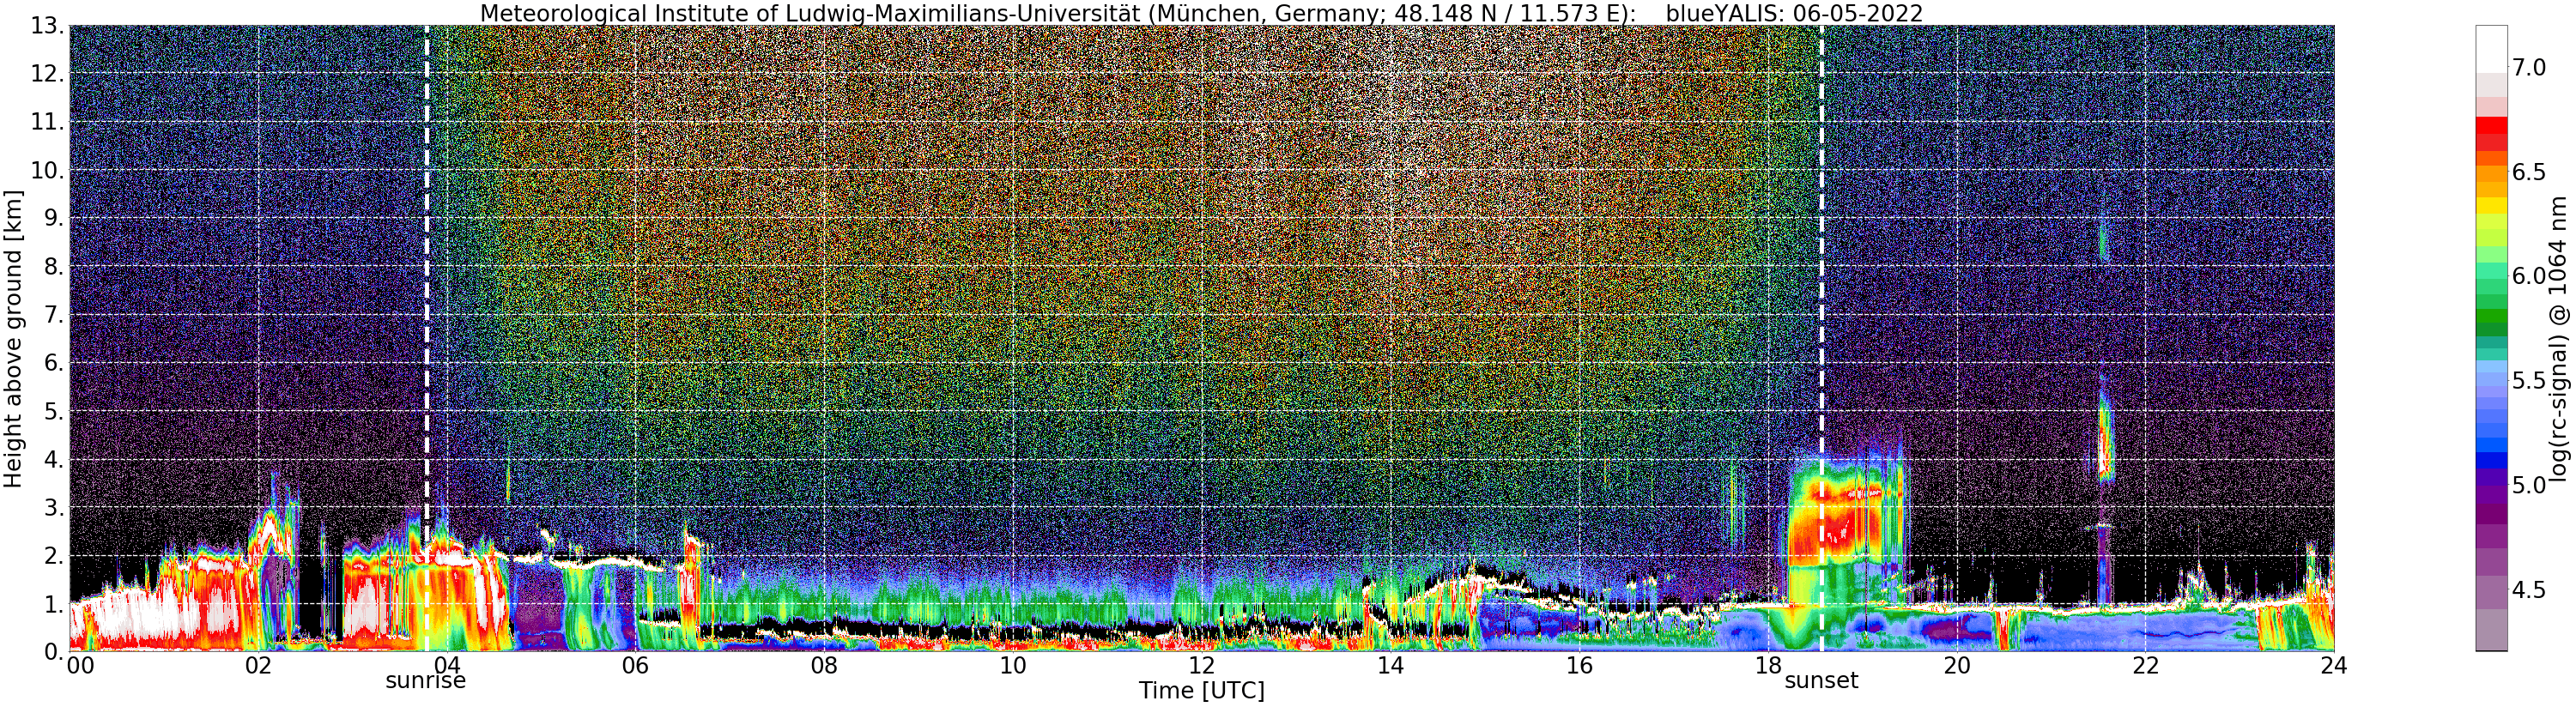
Task: Click the red segment of the colorbar
Action: point(2491,125)
